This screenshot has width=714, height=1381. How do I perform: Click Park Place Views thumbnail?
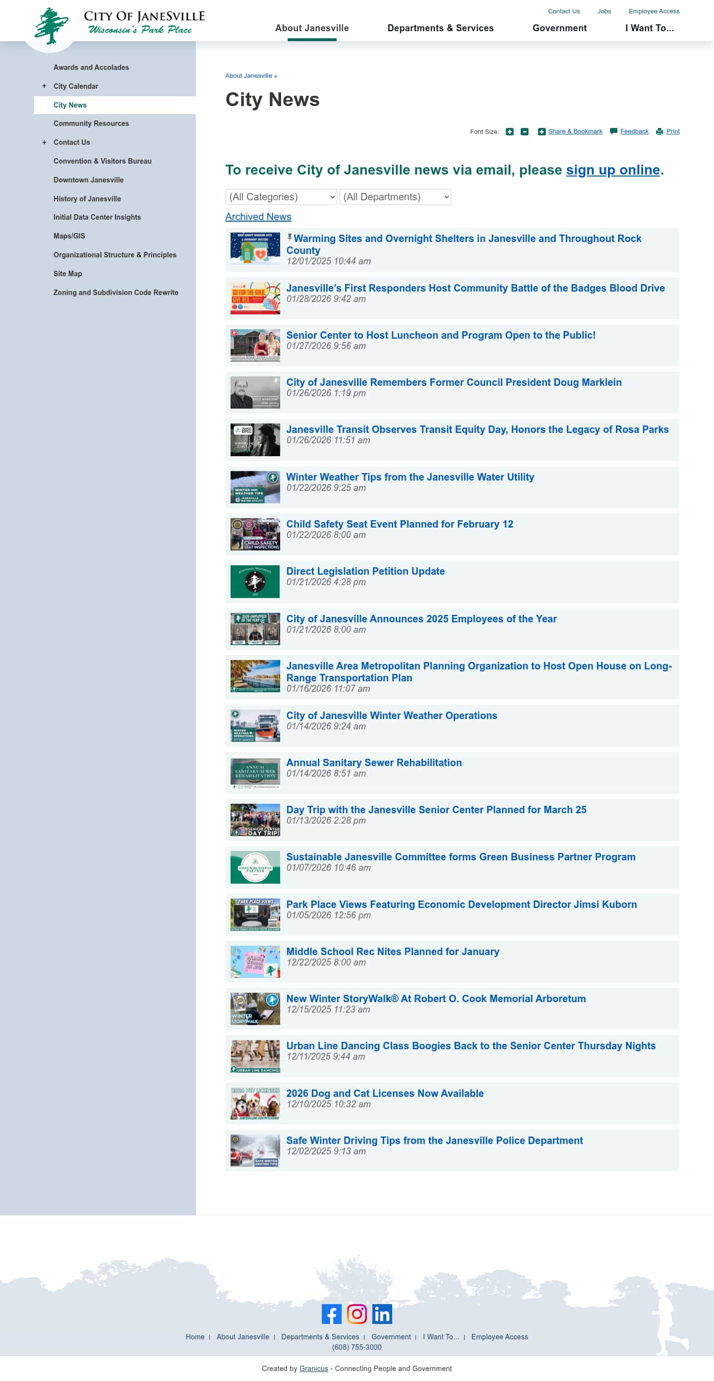point(255,914)
